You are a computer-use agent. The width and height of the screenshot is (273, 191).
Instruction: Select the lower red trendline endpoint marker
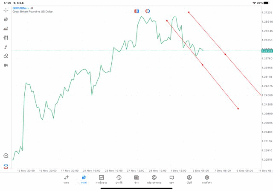coord(238,109)
